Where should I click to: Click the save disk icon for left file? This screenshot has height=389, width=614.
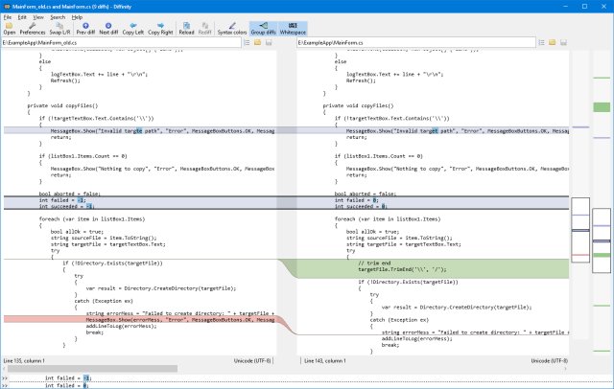point(269,42)
